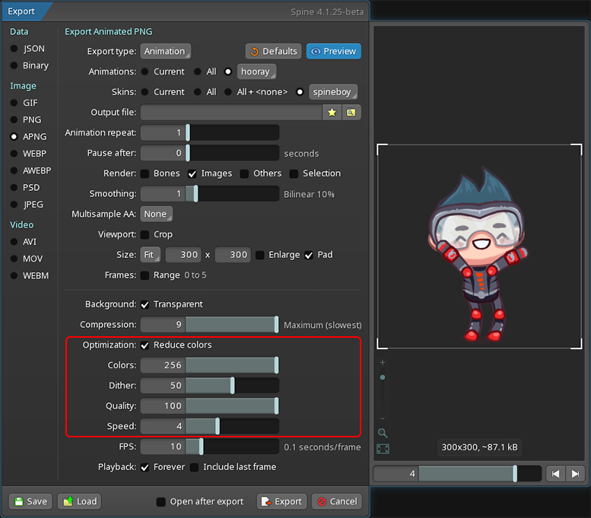The width and height of the screenshot is (591, 518).
Task: Click the fit-to-view icon in preview panel
Action: [383, 449]
